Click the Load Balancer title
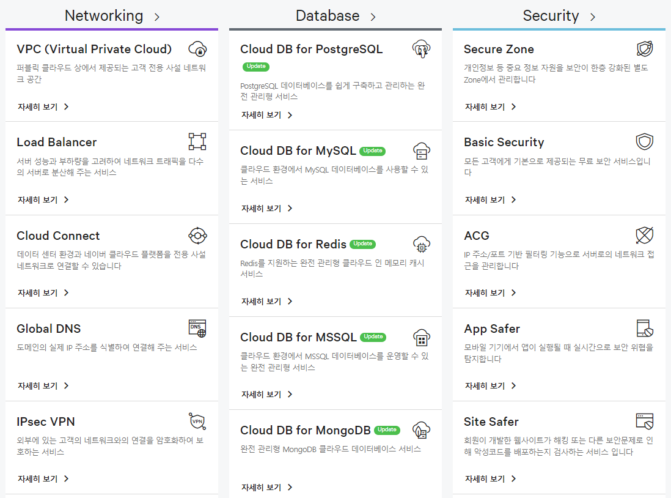This screenshot has width=671, height=498. pos(56,143)
